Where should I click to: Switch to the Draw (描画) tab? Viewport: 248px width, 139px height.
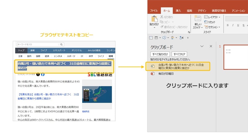click(x=189, y=10)
